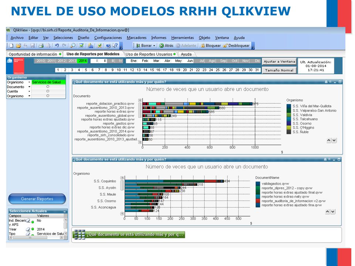Expand the navigation toolbar options chevron
Image resolution: width=355 pixels, height=266 pixels.
click(253, 46)
